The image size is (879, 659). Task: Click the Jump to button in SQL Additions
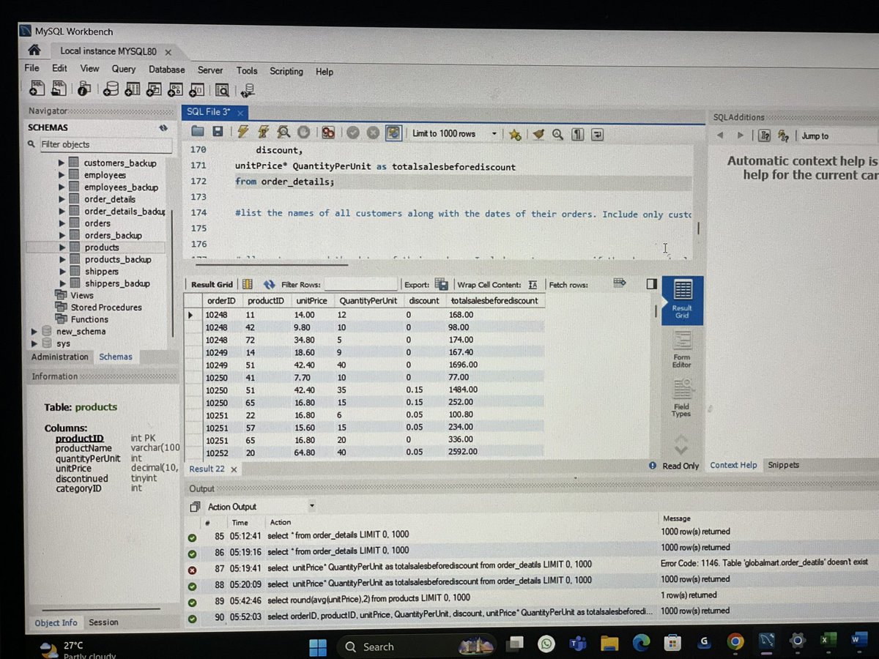[x=814, y=136]
